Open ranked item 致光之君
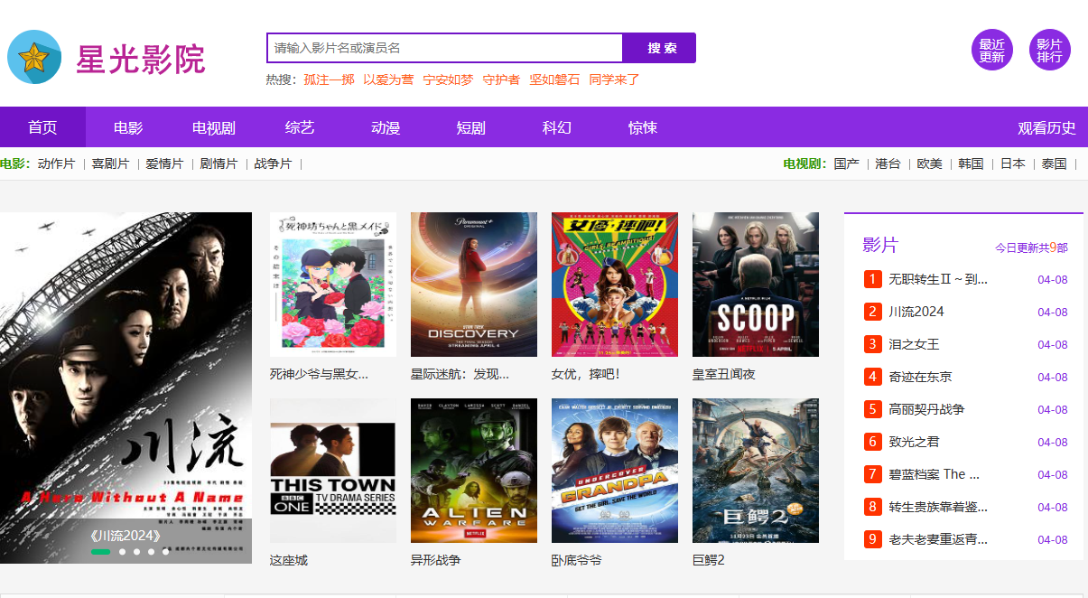This screenshot has width=1088, height=598. pos(915,442)
